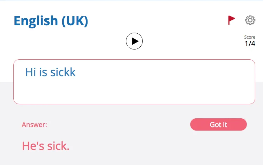263x165 pixels.
Task: Click the word "Hi" in the typed text
Action: pyautogui.click(x=31, y=72)
